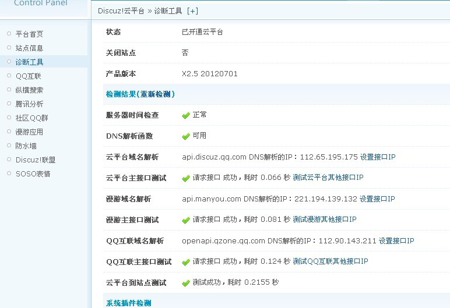Image resolution: width=450 pixels, height=308 pixels.
Task: Click IP text 112.90.143.211
Action: (347, 240)
